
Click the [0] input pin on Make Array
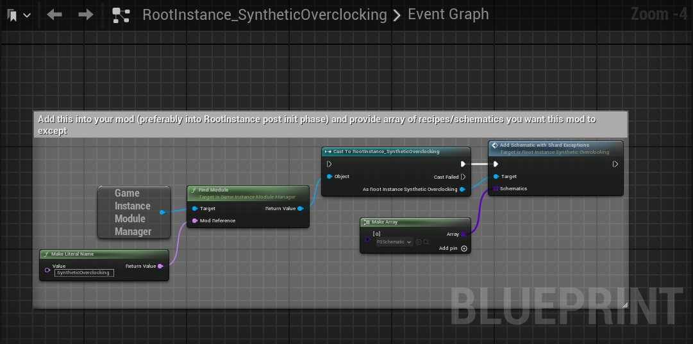pos(368,239)
